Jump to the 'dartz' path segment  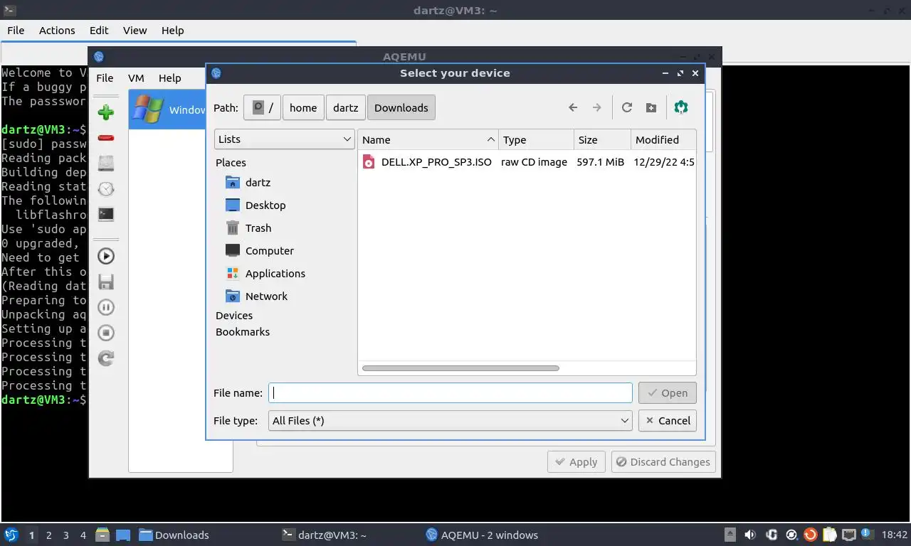(346, 107)
